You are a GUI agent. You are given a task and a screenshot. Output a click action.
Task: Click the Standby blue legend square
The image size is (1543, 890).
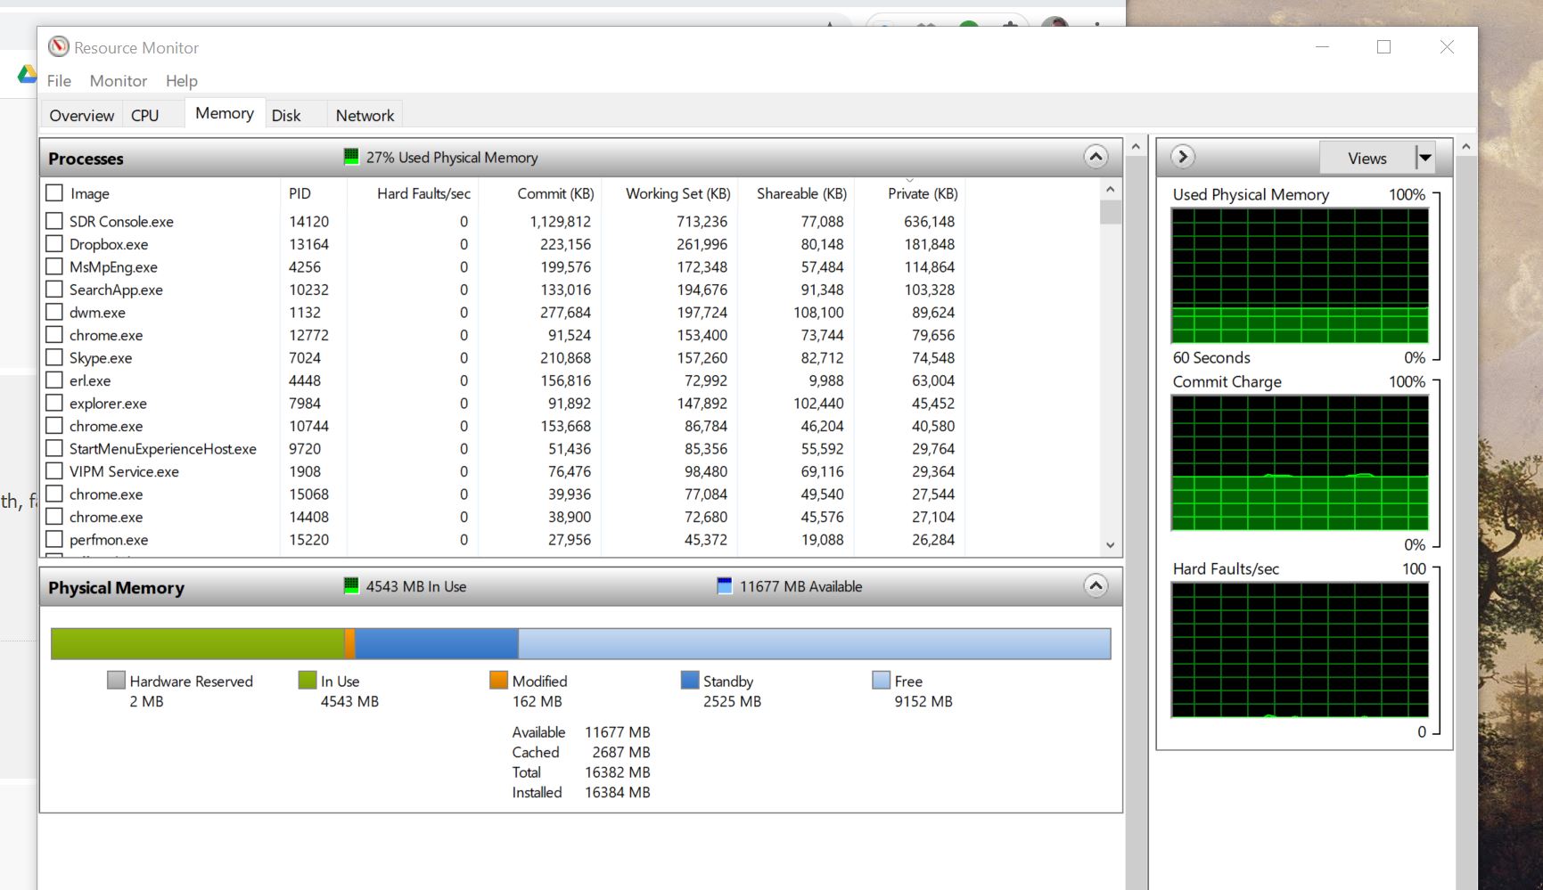[x=689, y=681]
